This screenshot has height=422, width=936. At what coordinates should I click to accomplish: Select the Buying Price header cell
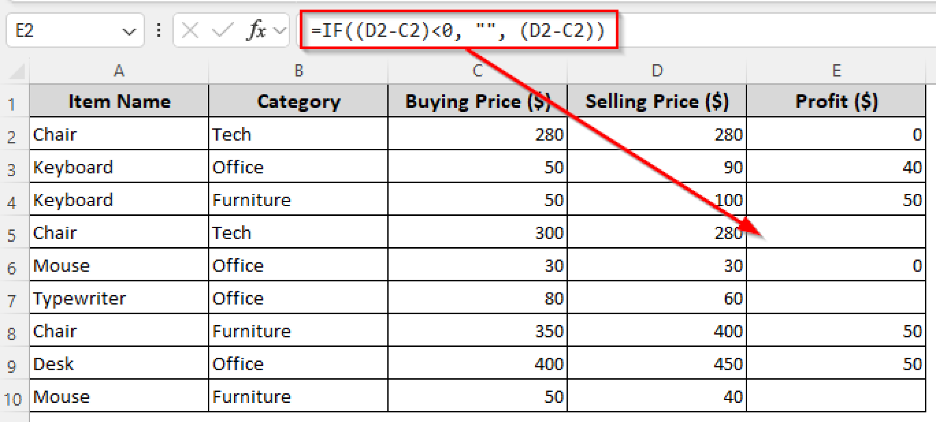(x=478, y=101)
